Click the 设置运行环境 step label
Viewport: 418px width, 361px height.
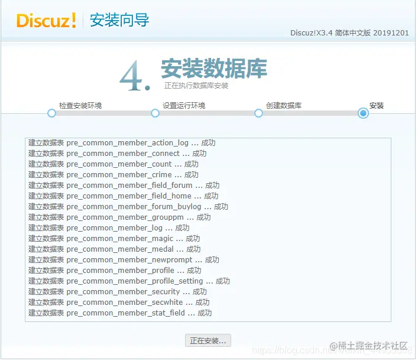point(184,106)
